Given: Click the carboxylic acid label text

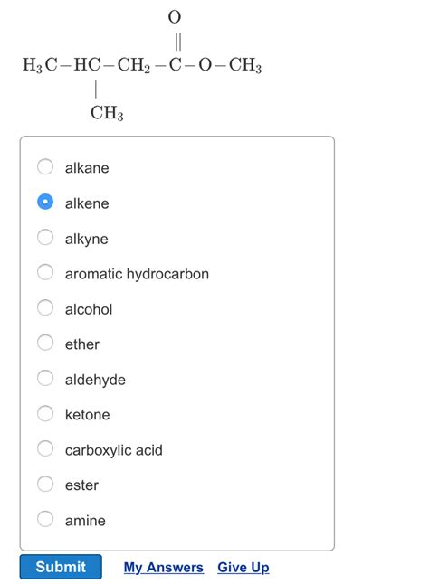Looking at the screenshot, I should tap(114, 450).
